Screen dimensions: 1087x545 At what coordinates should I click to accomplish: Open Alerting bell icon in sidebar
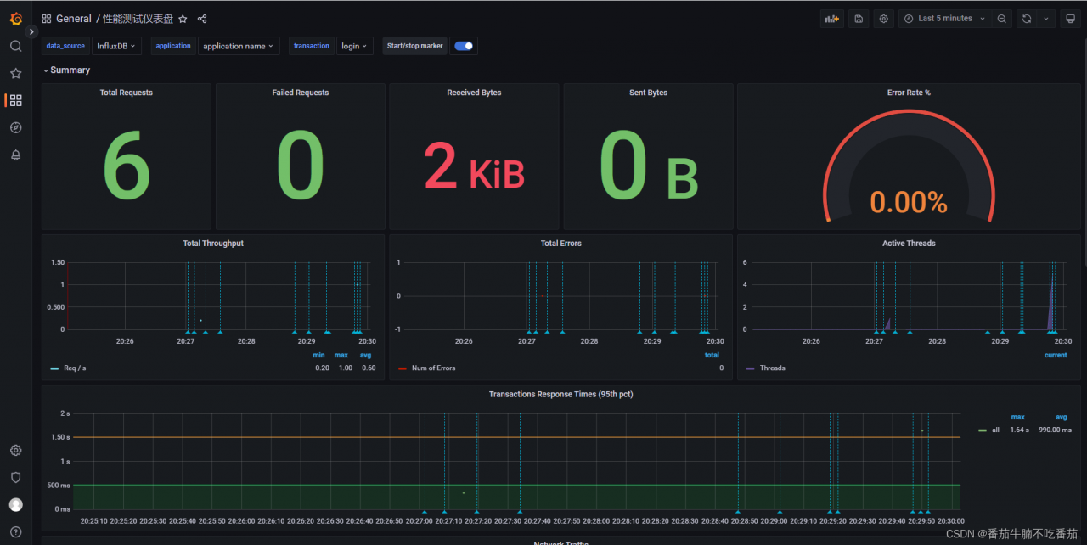pos(15,155)
